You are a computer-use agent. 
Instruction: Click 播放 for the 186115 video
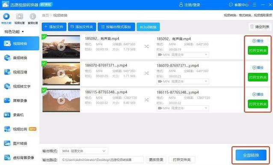258,94
